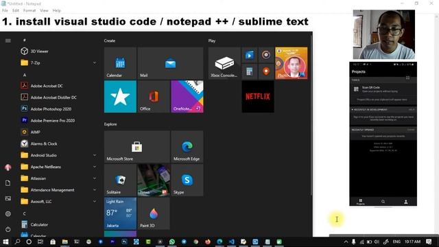The height and width of the screenshot is (247, 439).
Task: Open Notepad Format menu
Action: (29, 10)
